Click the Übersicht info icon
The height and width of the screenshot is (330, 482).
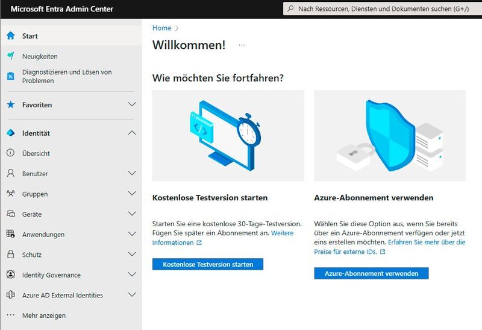pyautogui.click(x=10, y=153)
